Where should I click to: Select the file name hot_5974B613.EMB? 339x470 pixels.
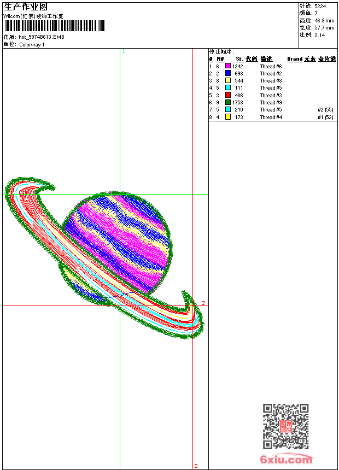pos(42,37)
